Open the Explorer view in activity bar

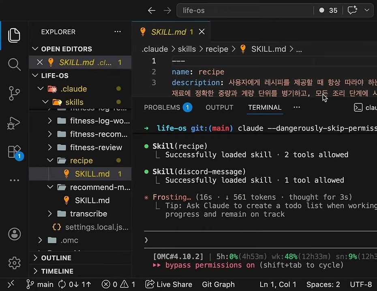(14, 35)
